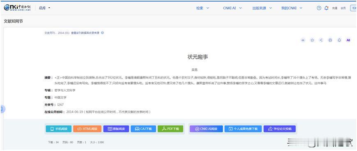357x151 pixels.
Task: Click 个人成果免费下载 button
Action: click(243, 129)
